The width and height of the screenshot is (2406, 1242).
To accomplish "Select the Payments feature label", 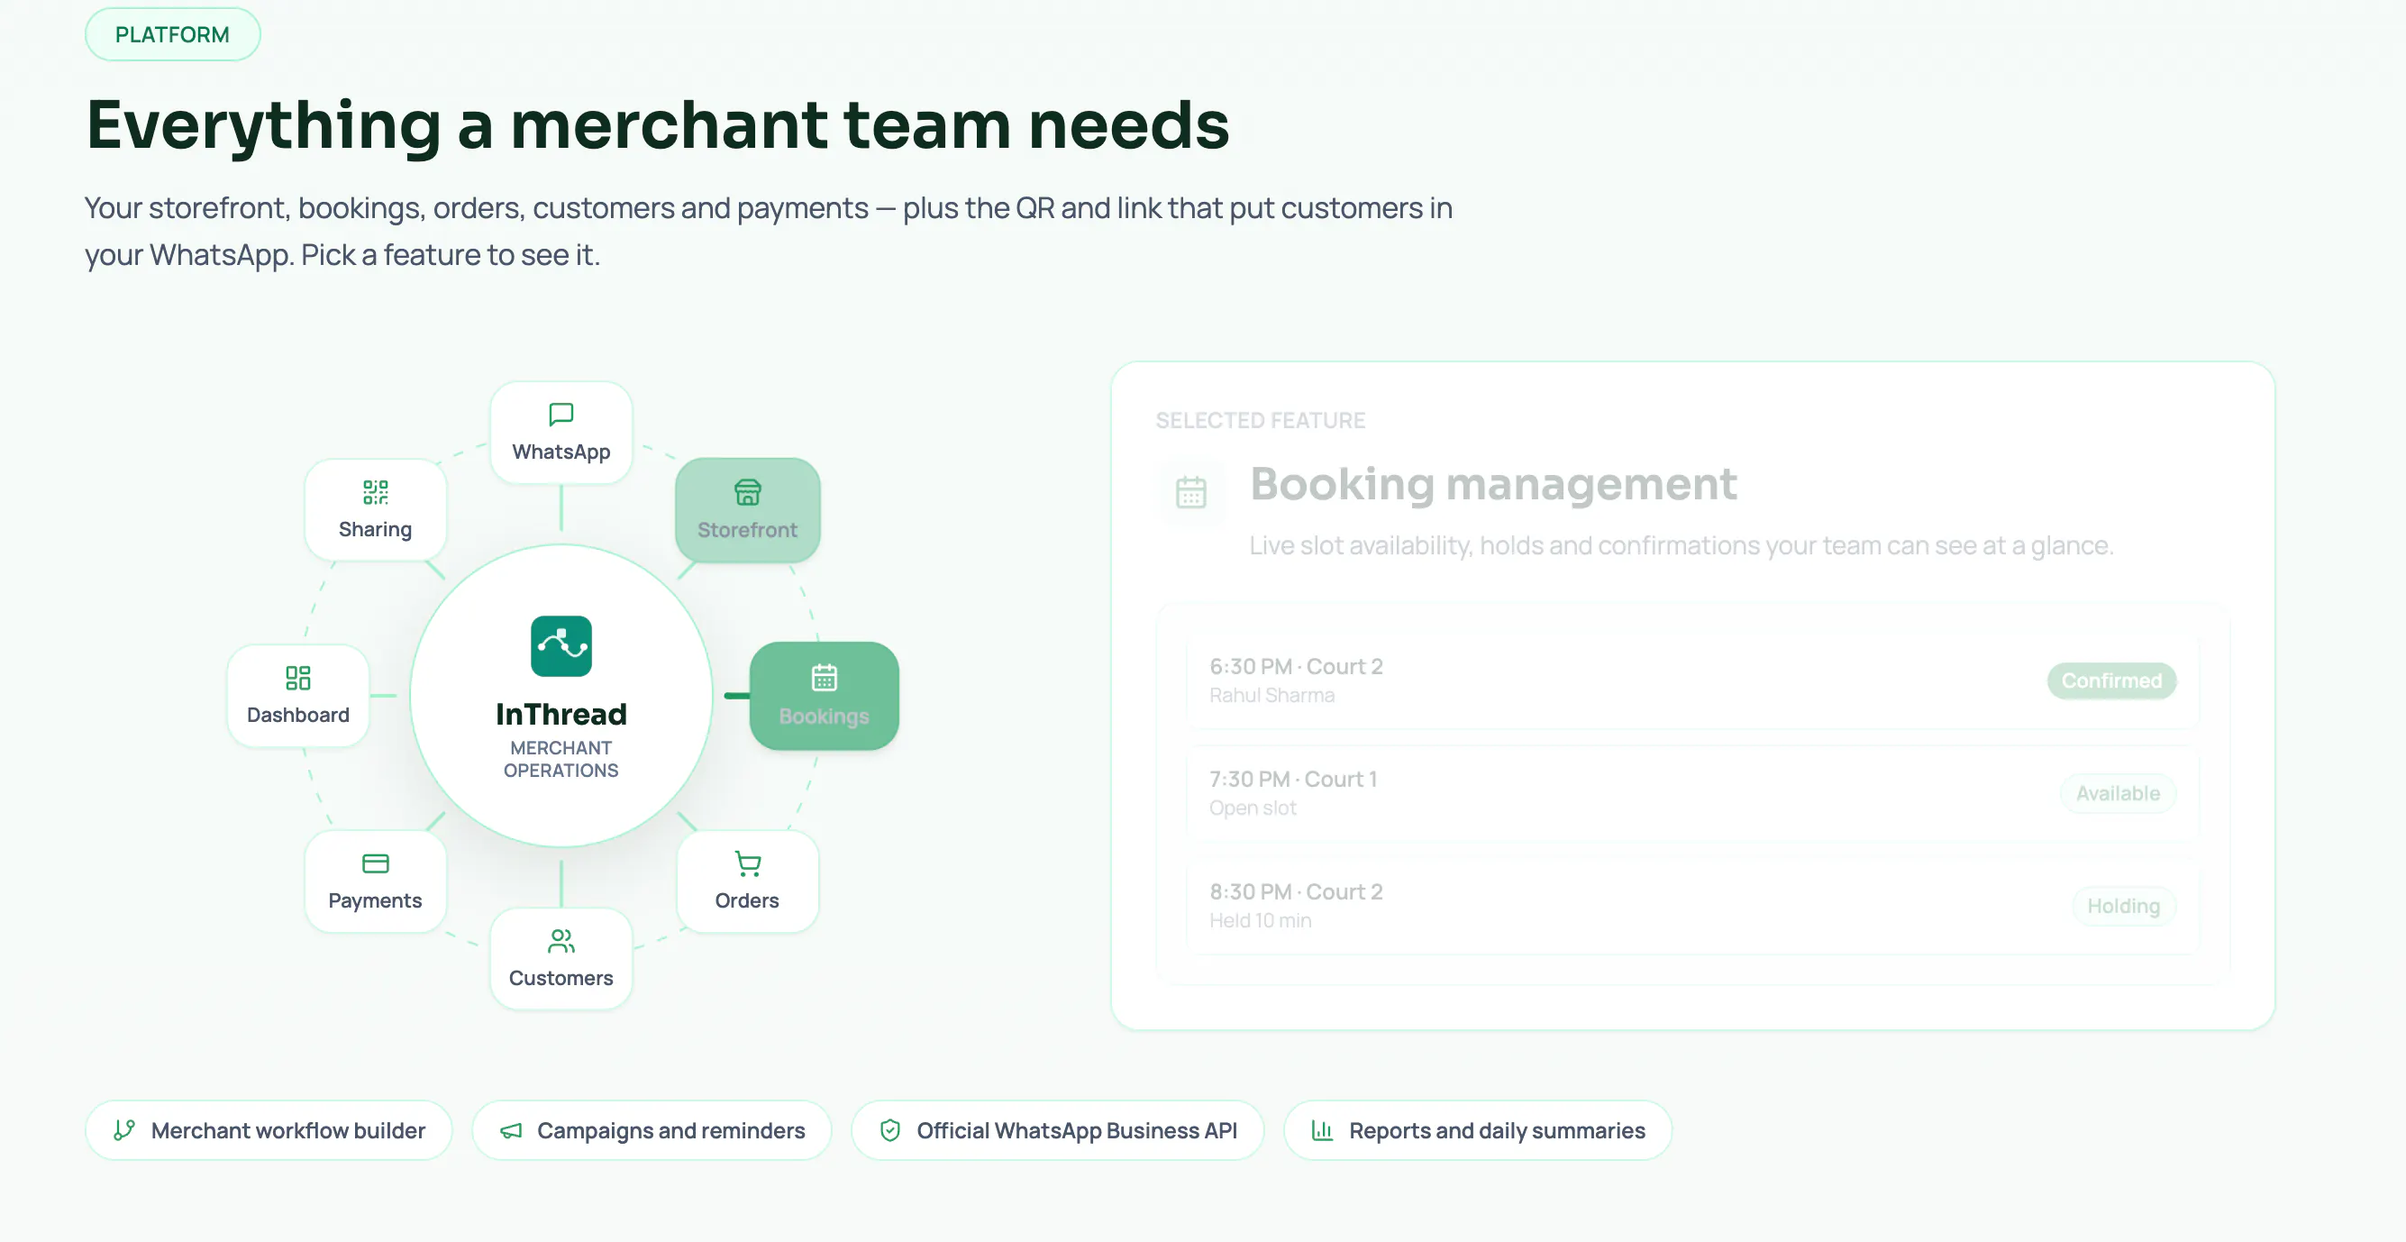I will point(375,900).
